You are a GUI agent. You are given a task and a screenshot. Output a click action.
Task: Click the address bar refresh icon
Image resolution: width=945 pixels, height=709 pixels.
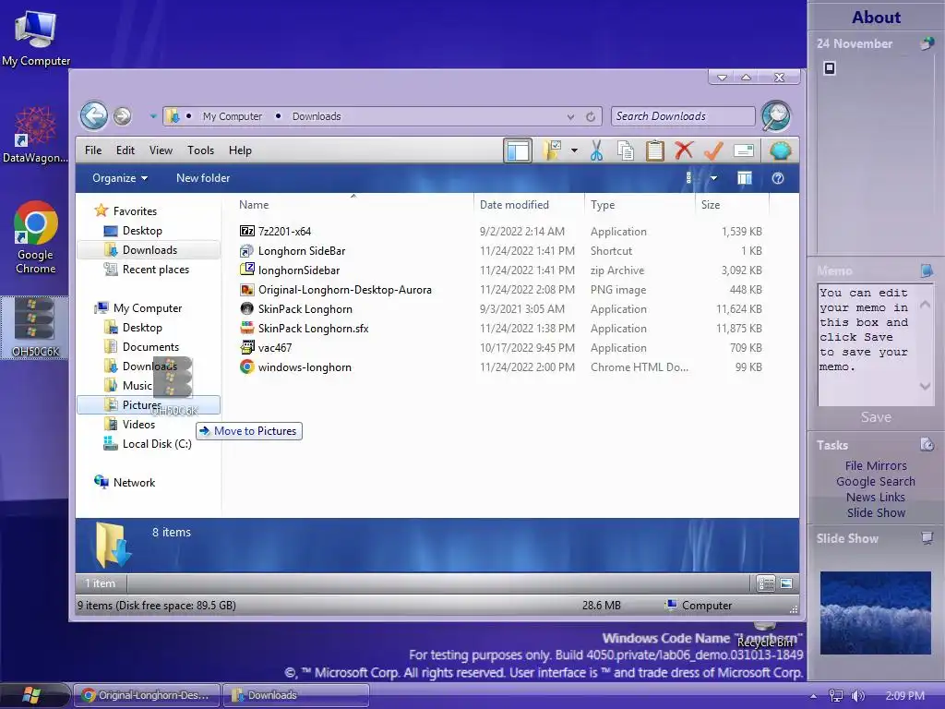click(x=591, y=117)
